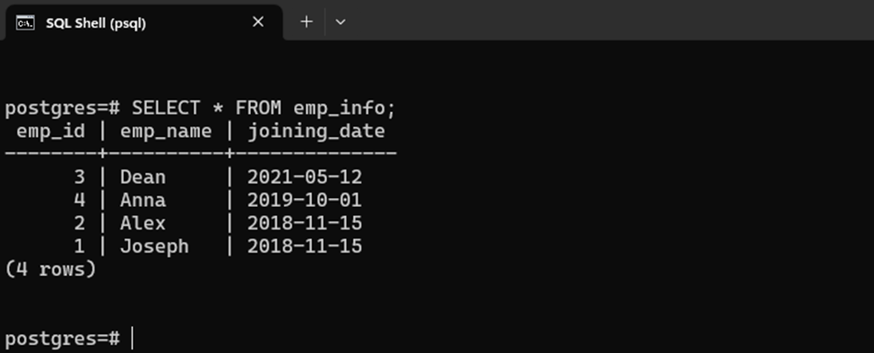The image size is (874, 353).
Task: Click the name Joseph in results
Action: click(x=154, y=246)
